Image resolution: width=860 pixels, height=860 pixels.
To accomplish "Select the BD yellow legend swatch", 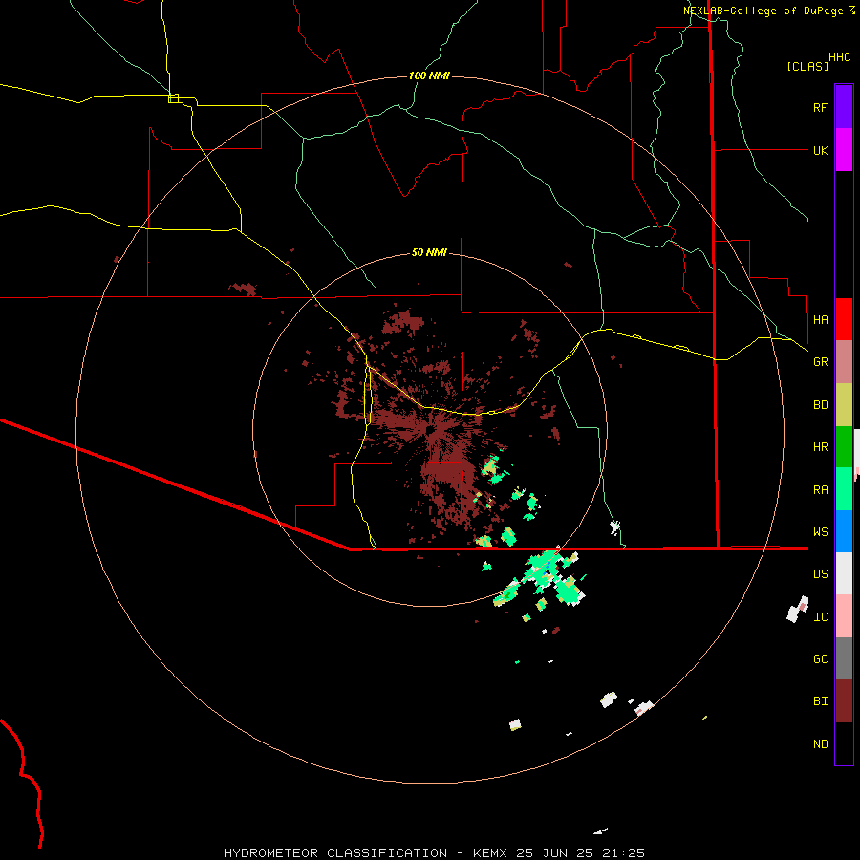I will pos(844,405).
